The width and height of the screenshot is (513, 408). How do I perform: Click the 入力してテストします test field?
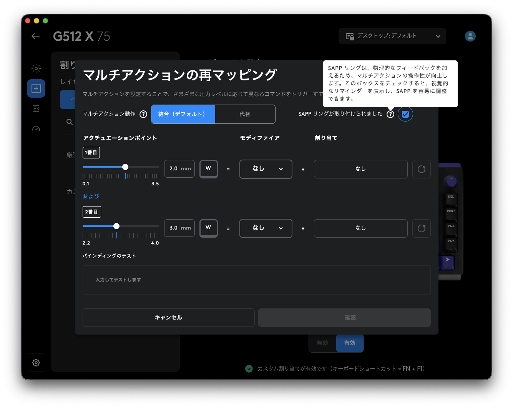[257, 280]
